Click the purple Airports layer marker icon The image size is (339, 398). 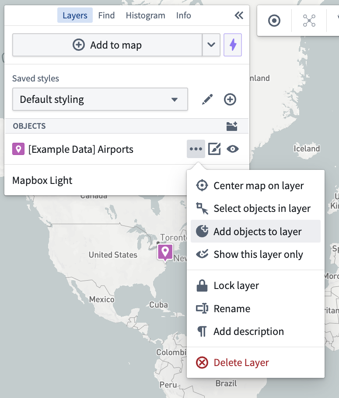pos(18,149)
